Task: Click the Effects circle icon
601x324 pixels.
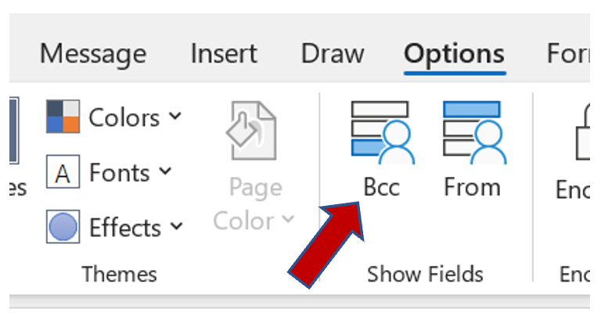Action: 63,227
